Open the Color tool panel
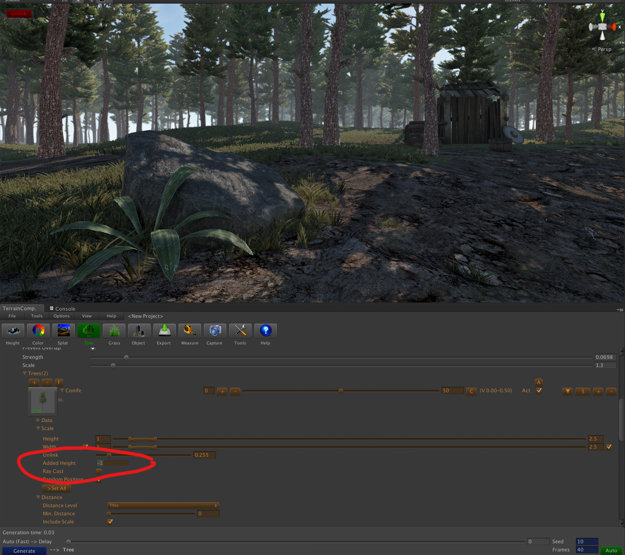This screenshot has width=625, height=555. [38, 334]
